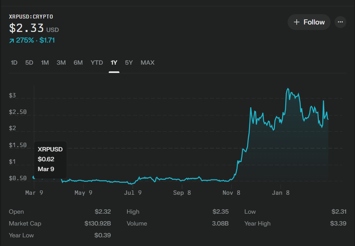Click the plus icon in Follow button

click(297, 22)
